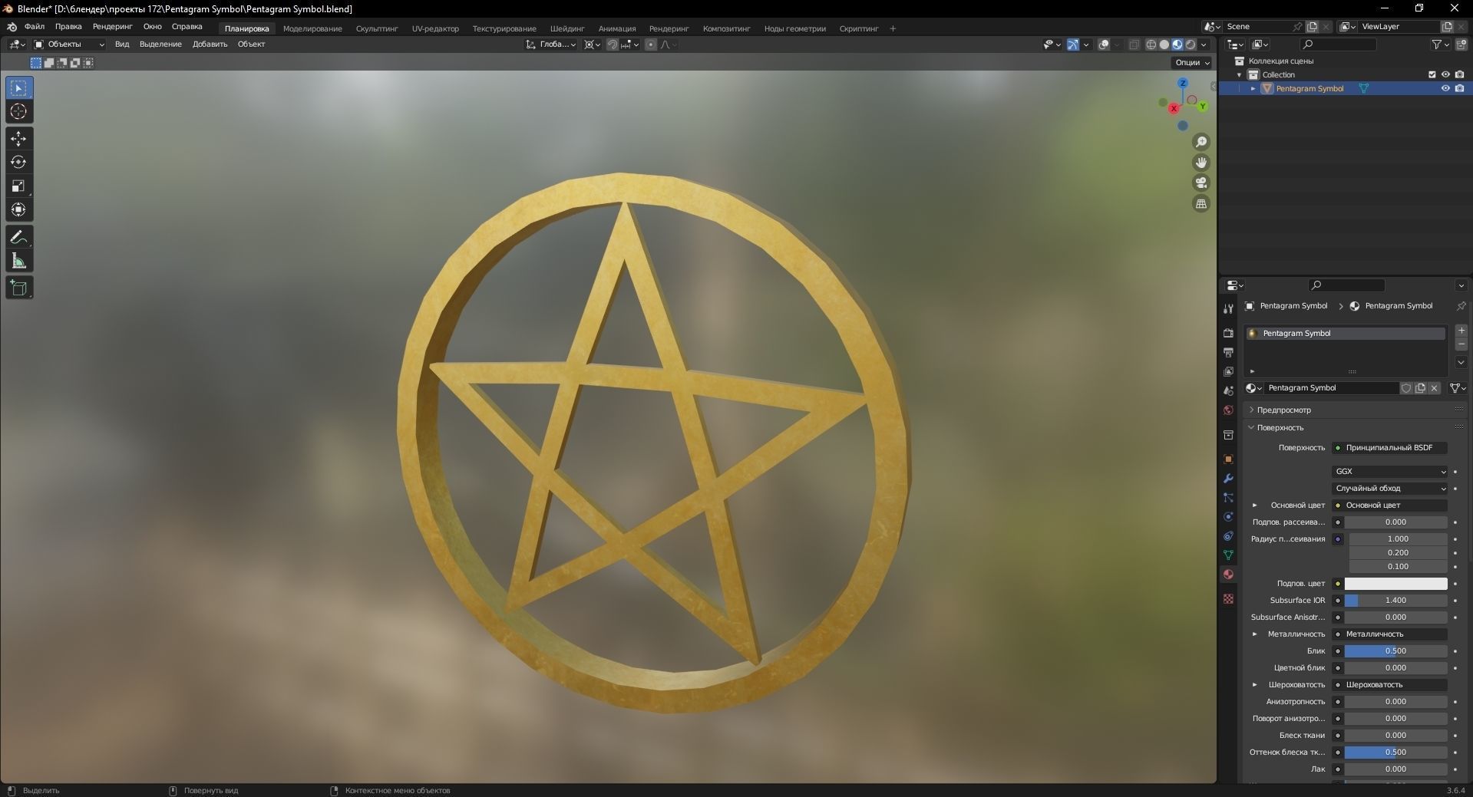Open the Physics properties tab
This screenshot has height=797, width=1473.
1228,516
